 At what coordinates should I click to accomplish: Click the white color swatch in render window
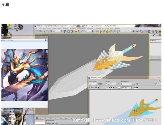pos(119,88)
